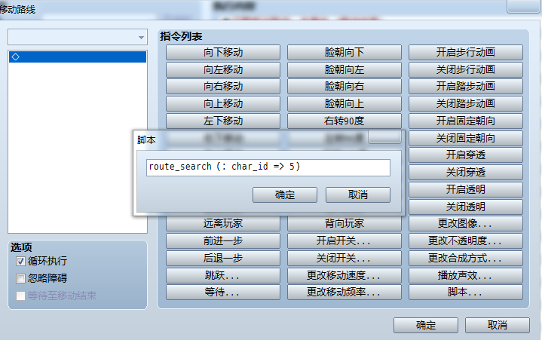Click 关闭穿透 button
This screenshot has width=542, height=340.
coord(466,173)
